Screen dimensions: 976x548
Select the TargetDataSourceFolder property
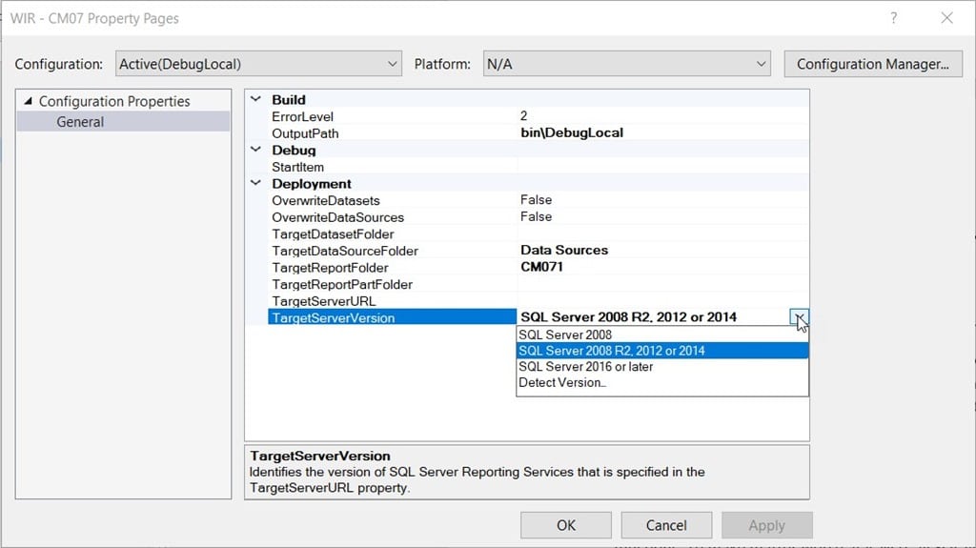pos(345,251)
